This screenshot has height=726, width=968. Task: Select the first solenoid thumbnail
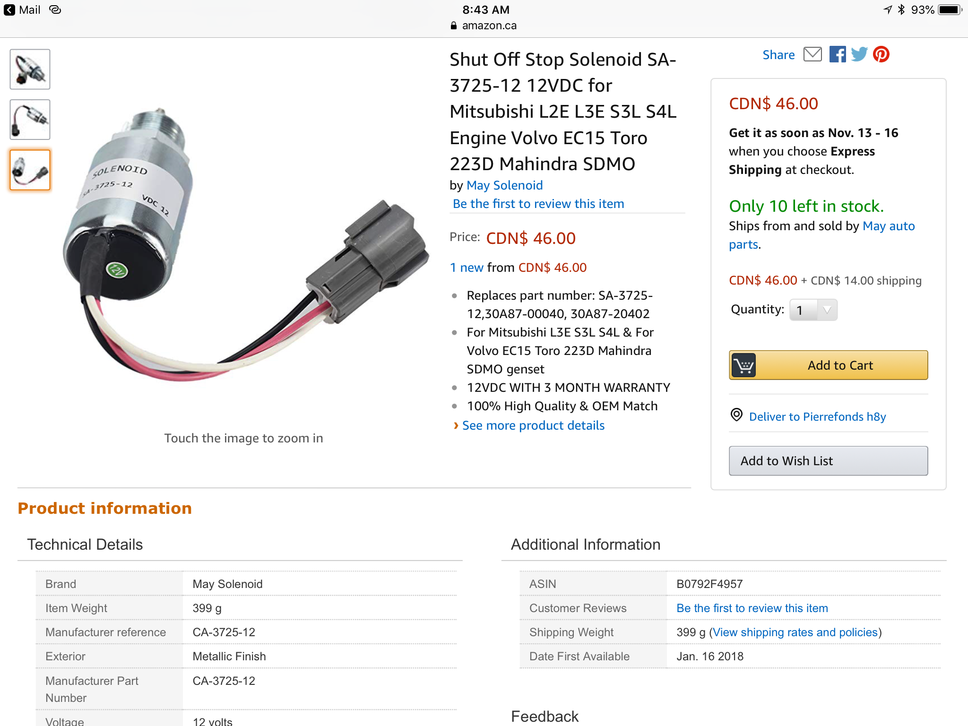click(30, 69)
